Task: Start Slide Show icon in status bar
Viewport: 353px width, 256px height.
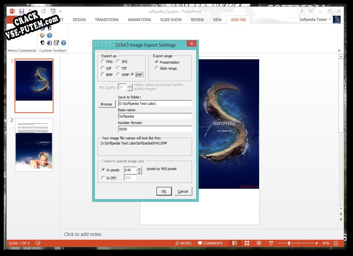Action: tap(271, 243)
